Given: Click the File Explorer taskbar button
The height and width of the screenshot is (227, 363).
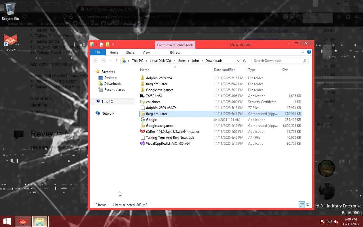Looking at the screenshot, I should point(40,222).
